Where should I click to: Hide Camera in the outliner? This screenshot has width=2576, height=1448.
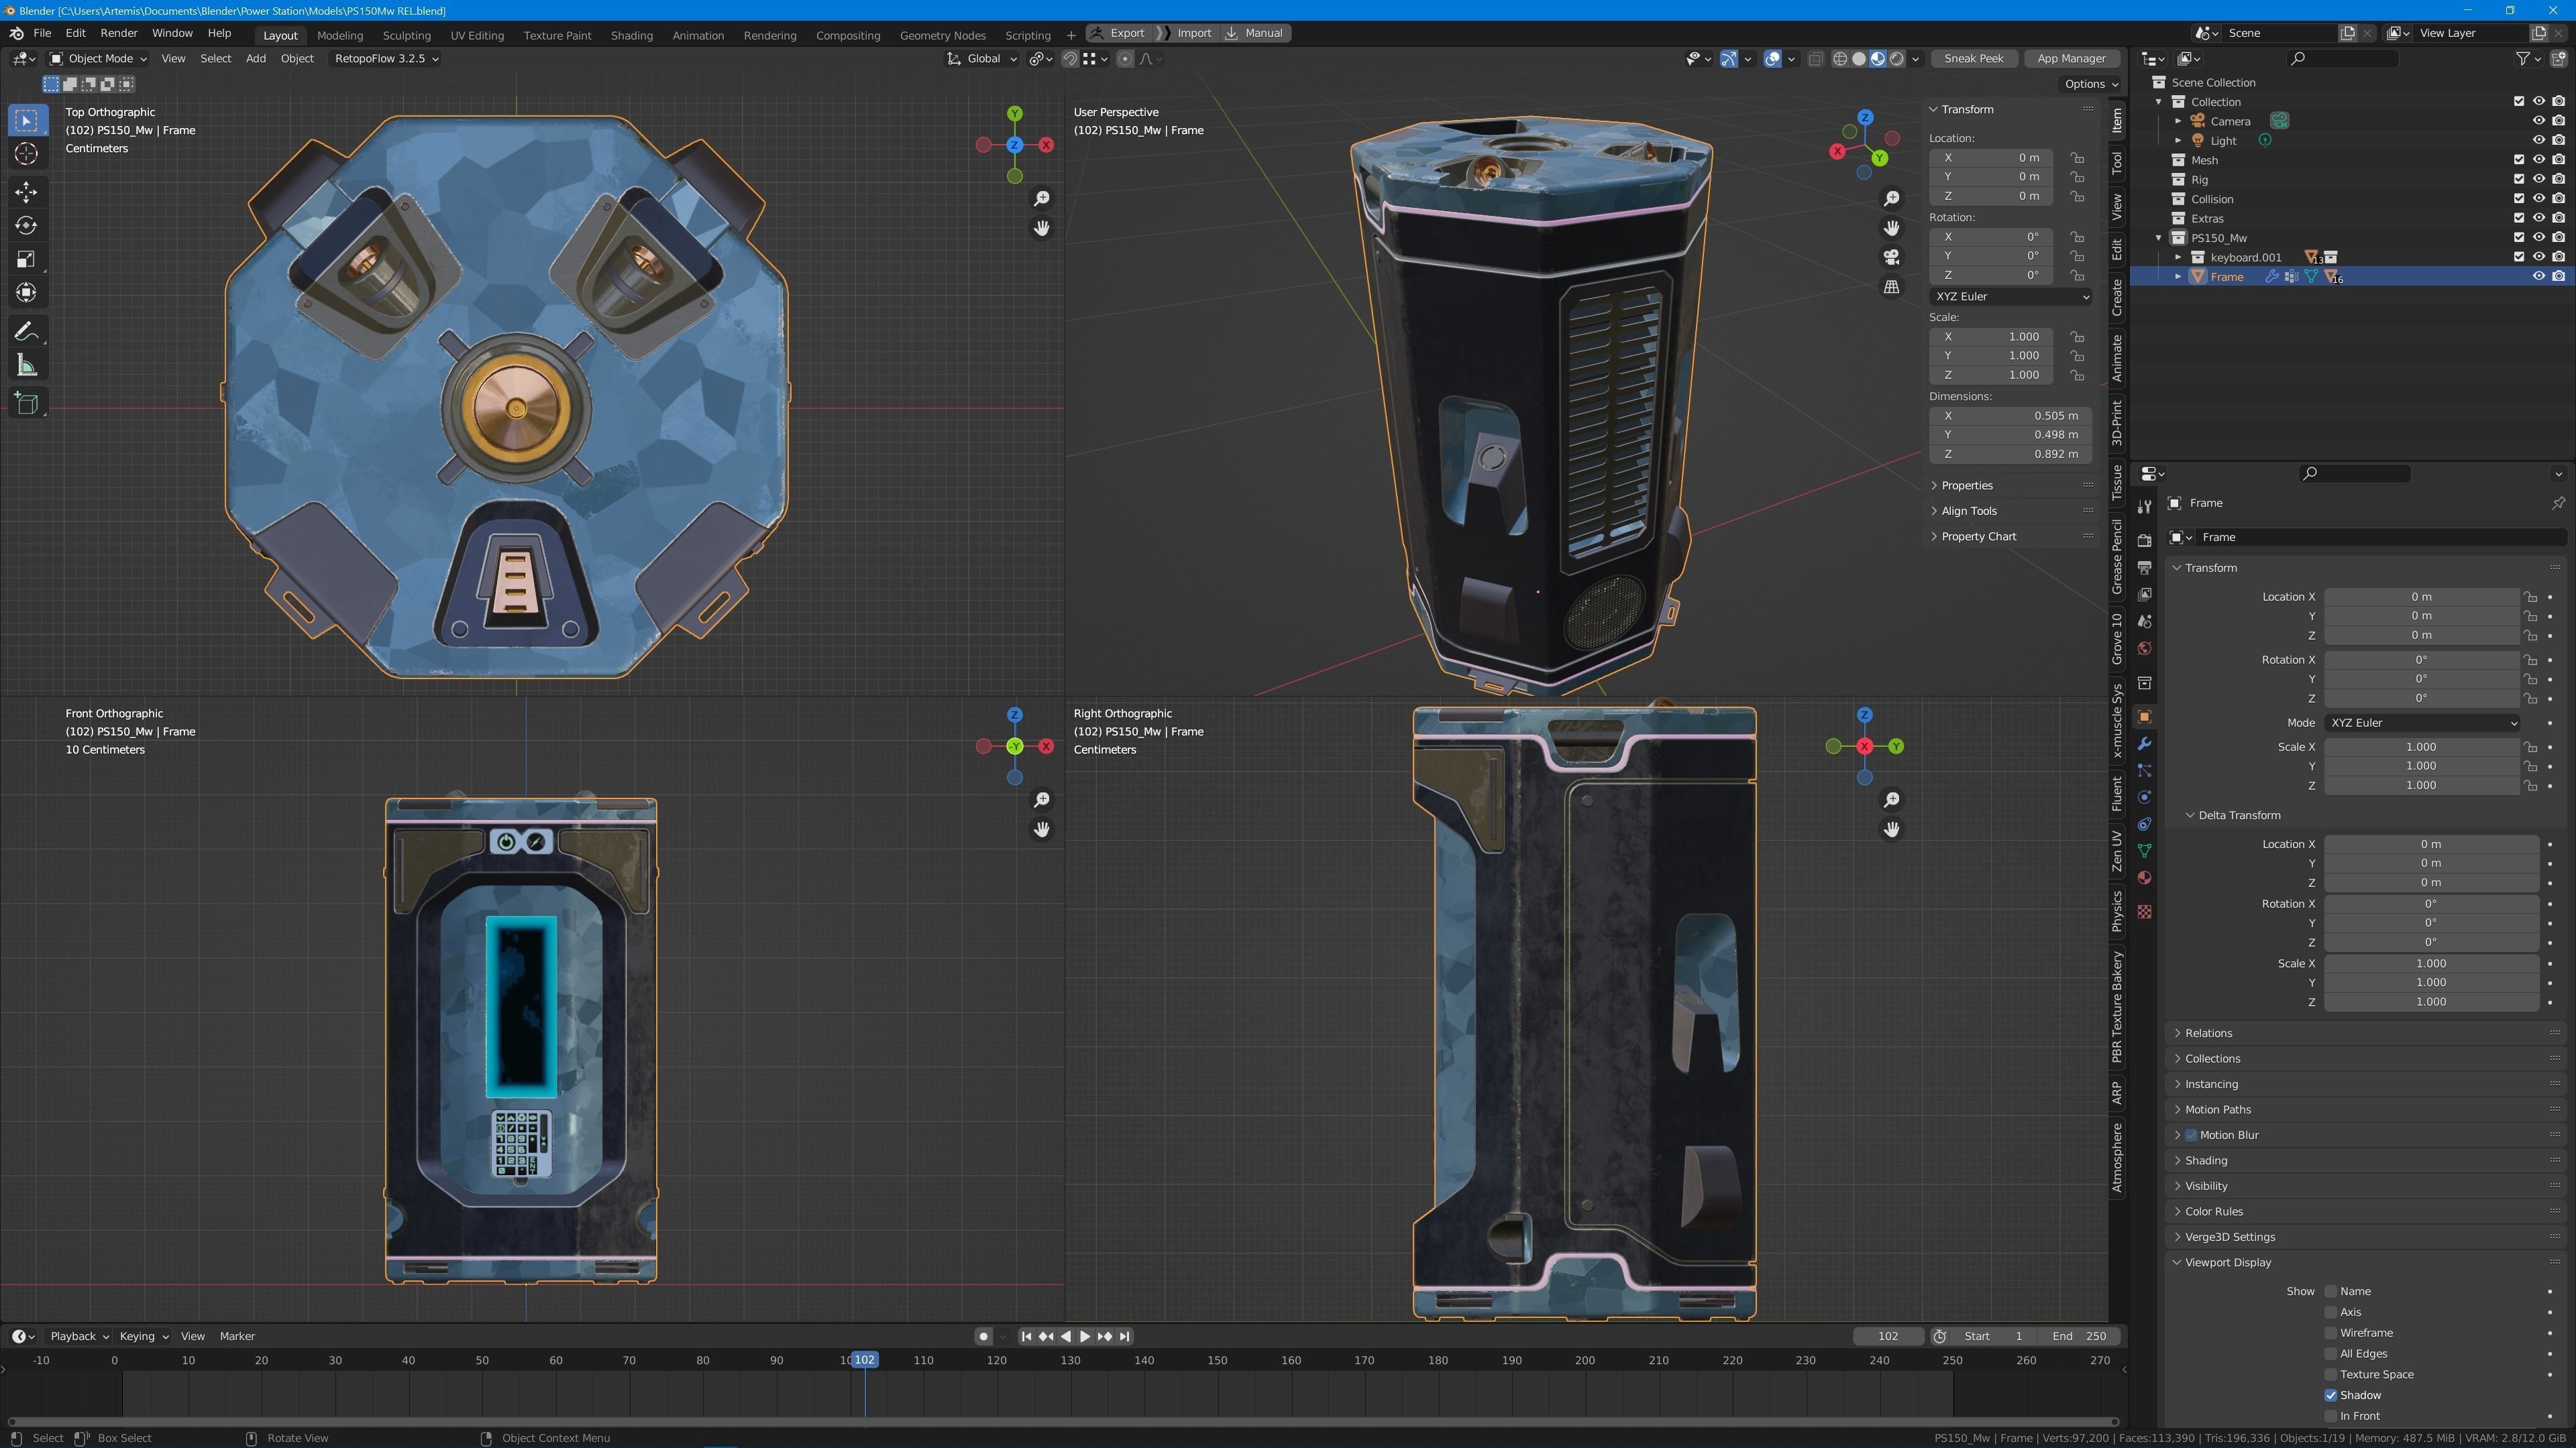point(2538,121)
